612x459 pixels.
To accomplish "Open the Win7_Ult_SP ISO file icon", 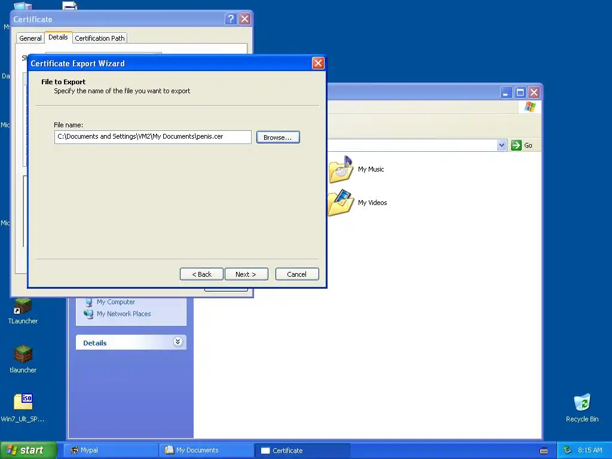I will (x=23, y=402).
